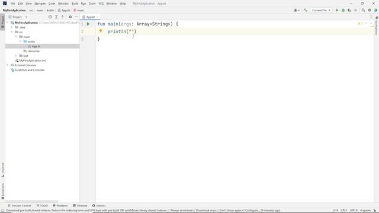Open the Project view mode dropdown
The height and width of the screenshot is (213, 379).
pyautogui.click(x=18, y=17)
